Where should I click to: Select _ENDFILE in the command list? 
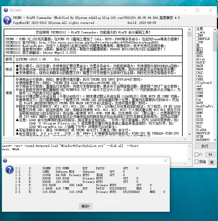pos(203,39)
